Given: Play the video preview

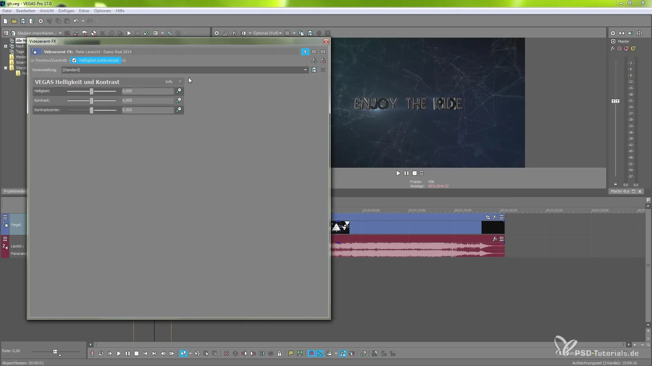Looking at the screenshot, I should click(398, 173).
